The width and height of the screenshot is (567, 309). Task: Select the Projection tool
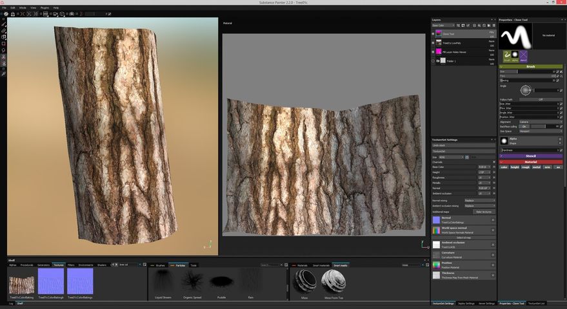pyautogui.click(x=3, y=37)
